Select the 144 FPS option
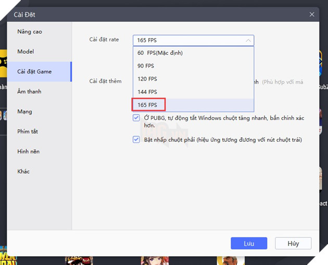 coord(193,92)
